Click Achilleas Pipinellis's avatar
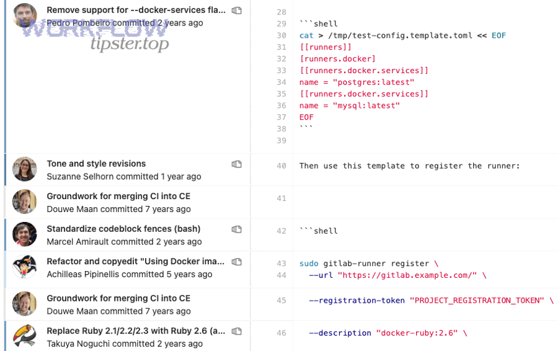Screen dimensions: 558x351 (x=25, y=267)
